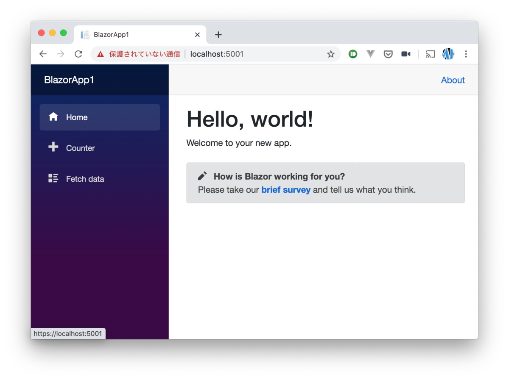Open the Counter page from the sidebar
This screenshot has height=380, width=509.
[x=100, y=148]
